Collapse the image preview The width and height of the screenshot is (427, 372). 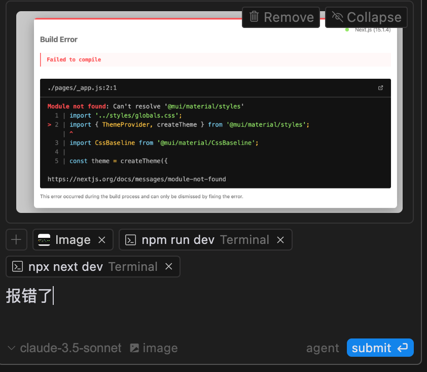pos(366,17)
